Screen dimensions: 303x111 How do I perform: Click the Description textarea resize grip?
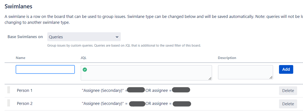click(271, 77)
